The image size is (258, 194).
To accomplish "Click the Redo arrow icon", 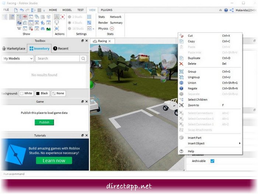I will 27,10.
